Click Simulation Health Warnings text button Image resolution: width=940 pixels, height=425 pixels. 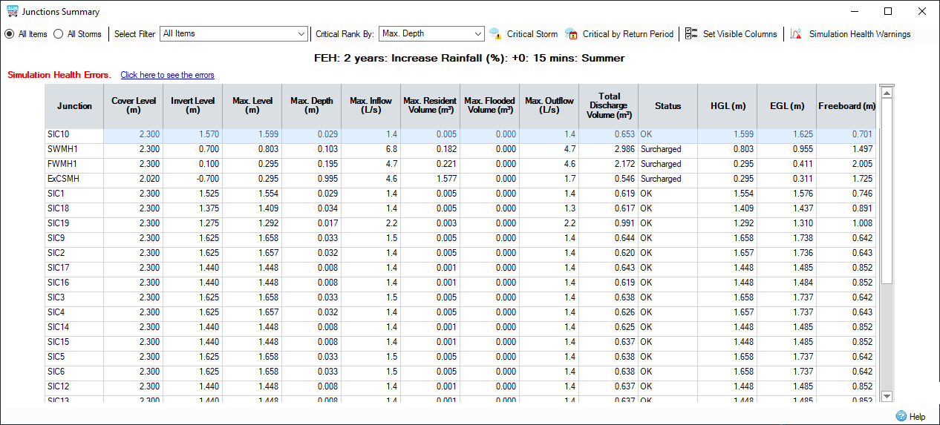pos(860,34)
